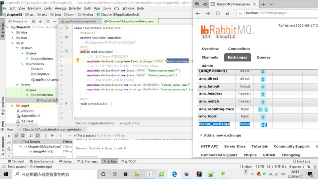The height and width of the screenshot is (179, 318).
Task: Go to browser home page icon
Action: [x=227, y=13]
